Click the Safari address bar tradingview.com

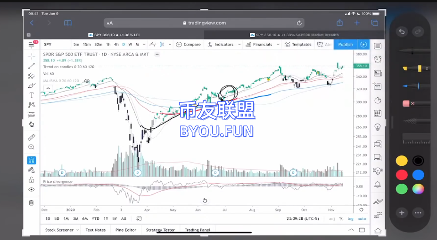click(204, 23)
